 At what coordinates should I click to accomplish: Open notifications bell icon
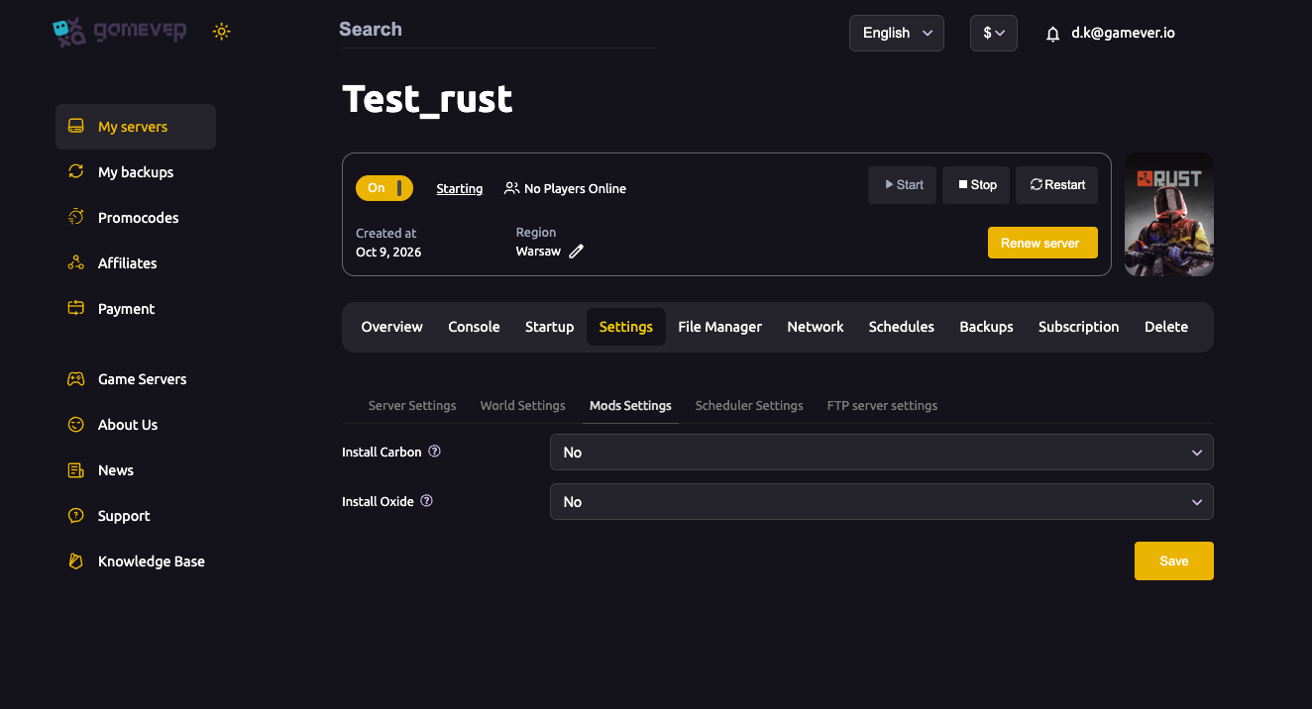[x=1053, y=34]
